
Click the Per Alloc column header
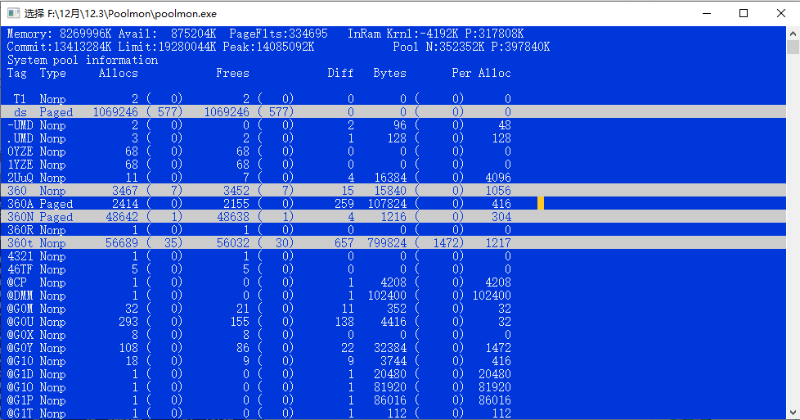481,73
